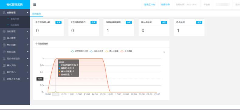Open the 客服管理 menu label

[11, 13]
